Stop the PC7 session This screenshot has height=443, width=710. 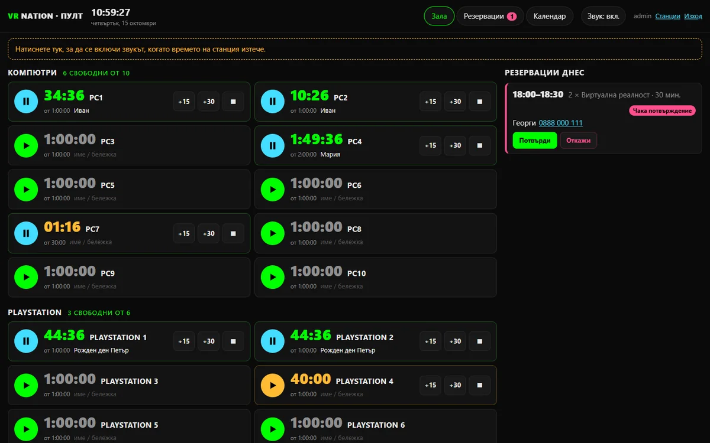[233, 233]
